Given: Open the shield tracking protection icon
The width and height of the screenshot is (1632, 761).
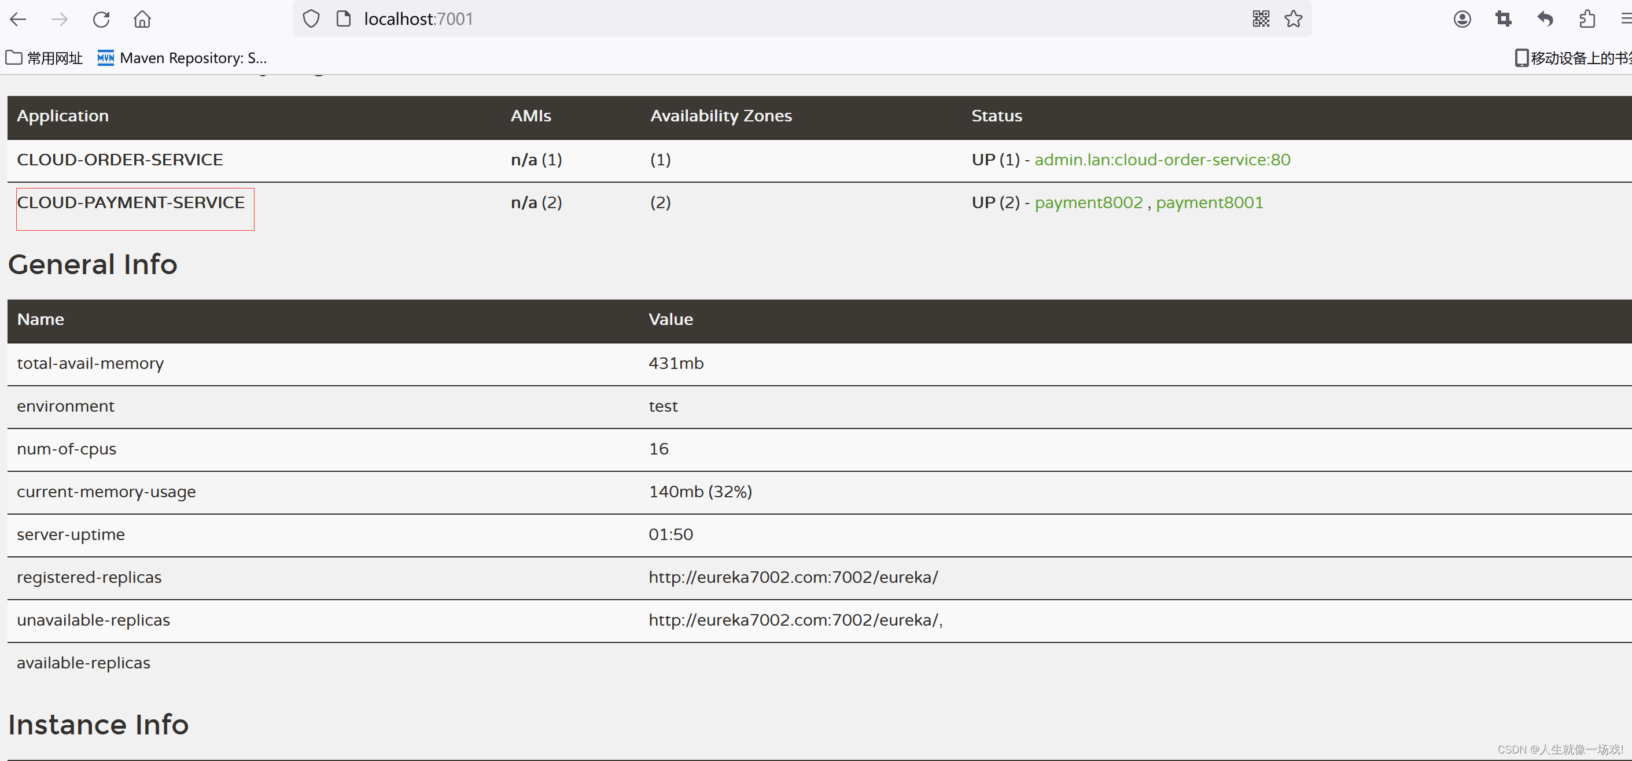Looking at the screenshot, I should pyautogui.click(x=311, y=19).
